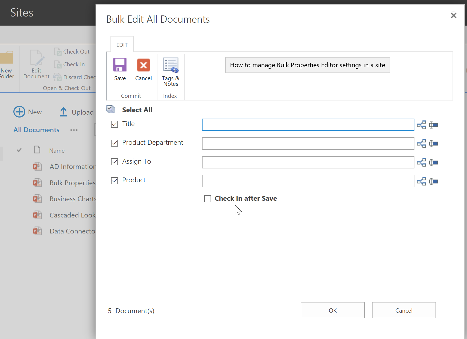Click the New plus icon in library
Viewport: 467px width, 339px height.
[x=19, y=112]
